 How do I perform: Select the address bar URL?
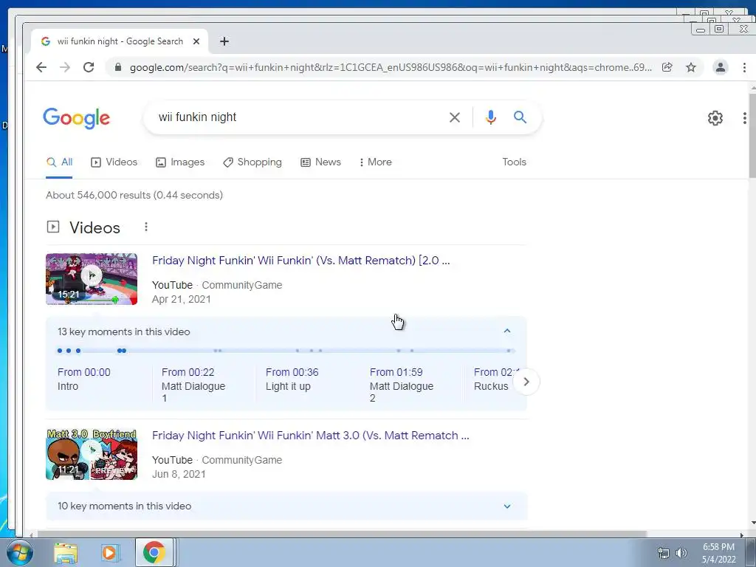point(391,67)
